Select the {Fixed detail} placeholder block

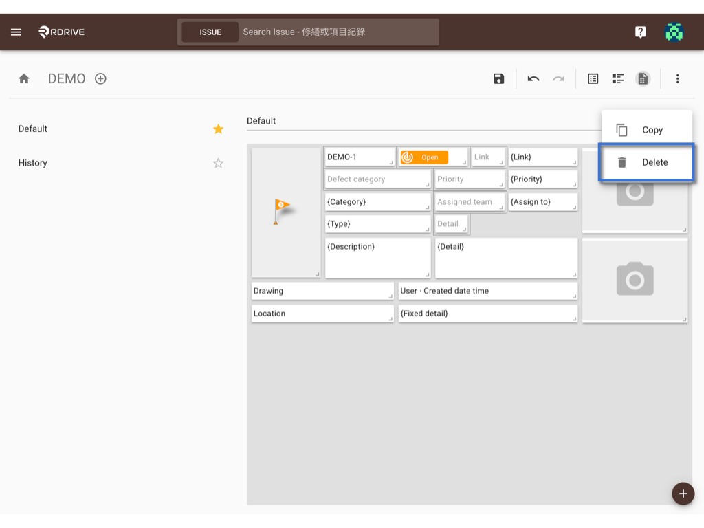point(487,313)
